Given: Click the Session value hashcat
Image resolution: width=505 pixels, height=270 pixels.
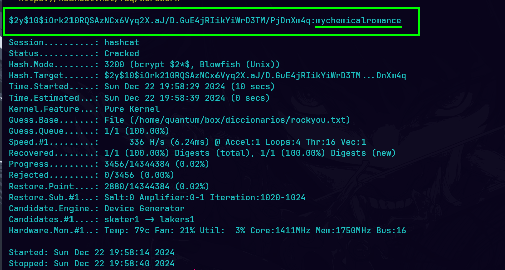Looking at the screenshot, I should pos(122,43).
